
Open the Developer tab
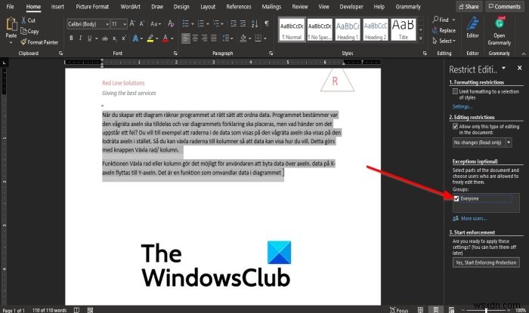(351, 6)
